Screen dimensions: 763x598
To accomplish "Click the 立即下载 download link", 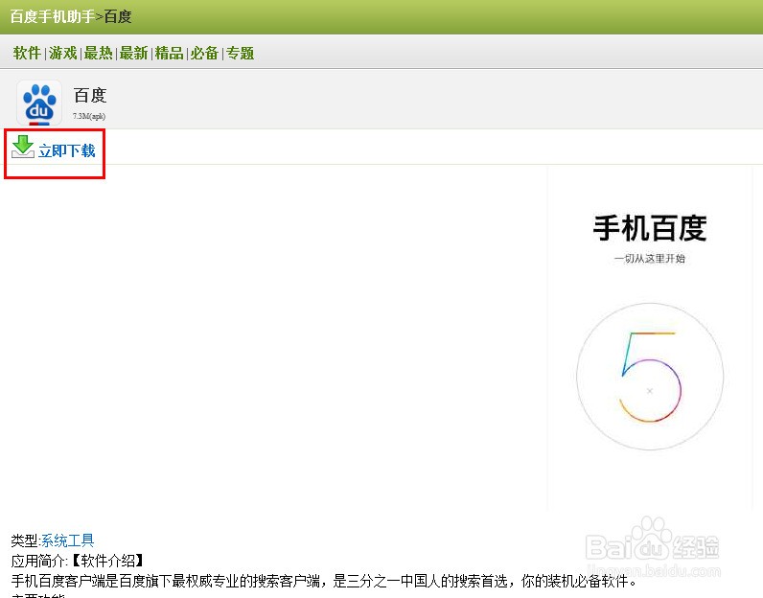I will pos(67,150).
